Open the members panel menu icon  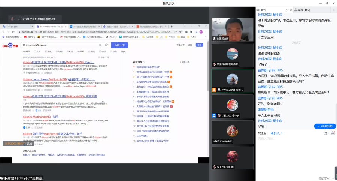point(333,10)
